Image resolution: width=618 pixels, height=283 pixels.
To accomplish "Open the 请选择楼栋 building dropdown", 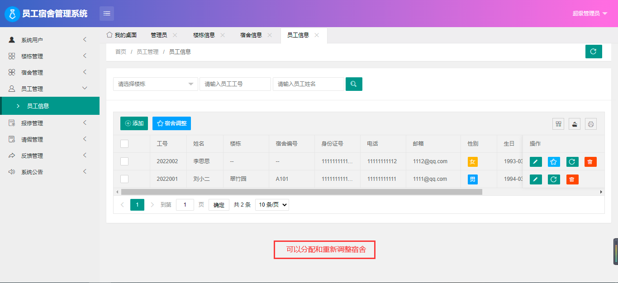I will [155, 84].
